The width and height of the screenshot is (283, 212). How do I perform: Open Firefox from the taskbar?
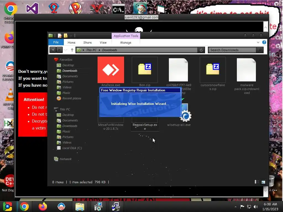(43, 206)
